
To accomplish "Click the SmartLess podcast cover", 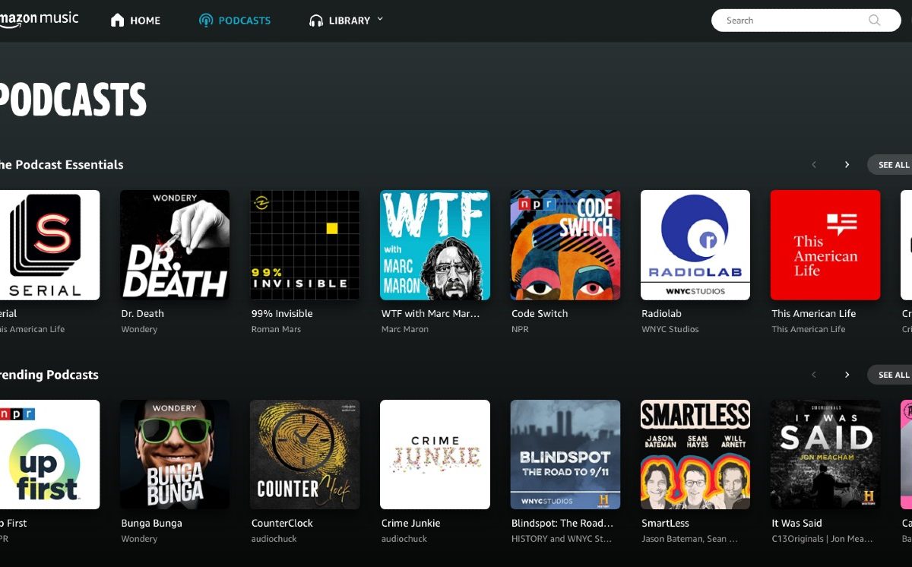I will [x=695, y=455].
